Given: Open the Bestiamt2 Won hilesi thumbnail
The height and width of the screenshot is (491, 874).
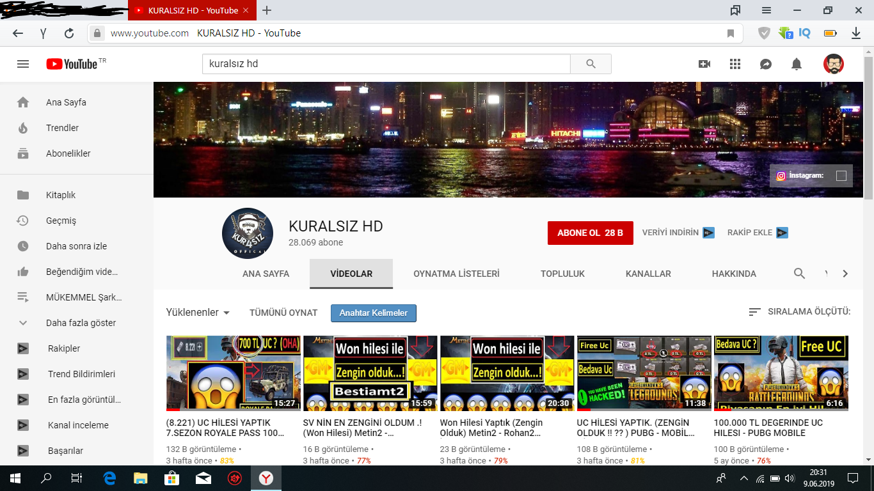Looking at the screenshot, I should 370,373.
